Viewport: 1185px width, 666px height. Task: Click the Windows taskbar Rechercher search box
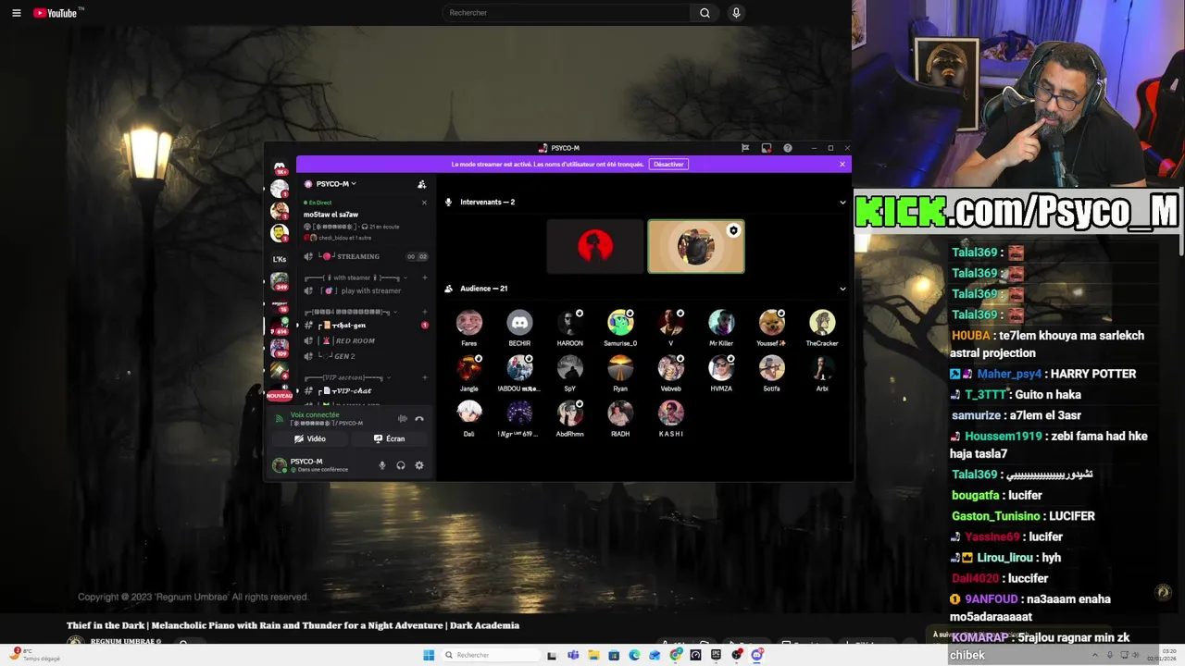(x=491, y=655)
